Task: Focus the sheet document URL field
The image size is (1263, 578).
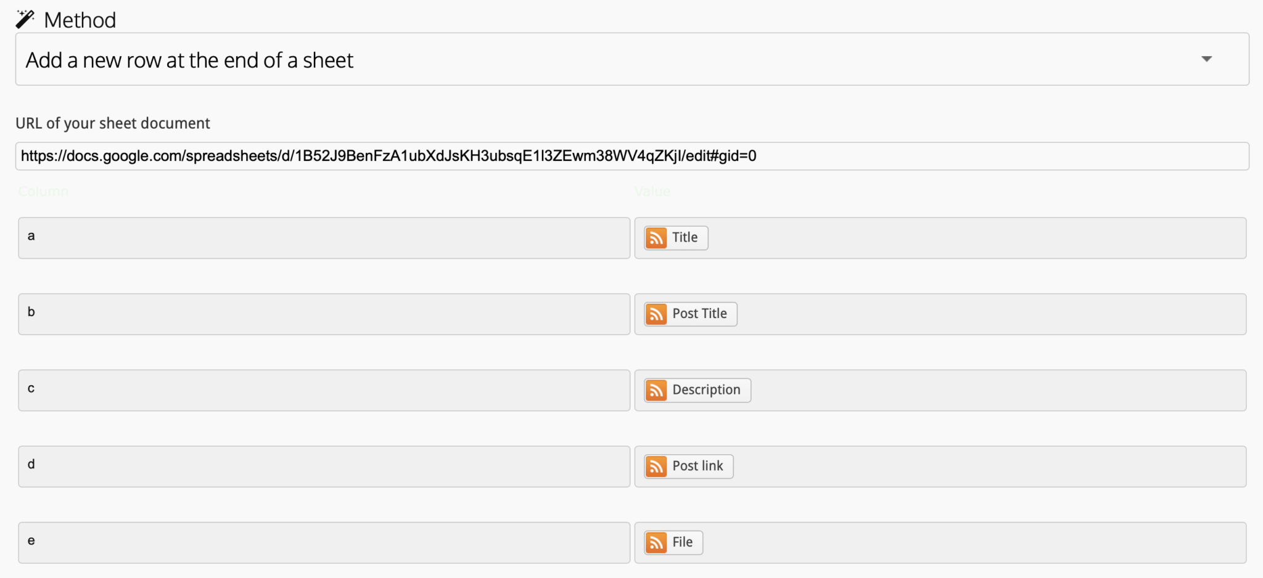Action: pos(631,156)
